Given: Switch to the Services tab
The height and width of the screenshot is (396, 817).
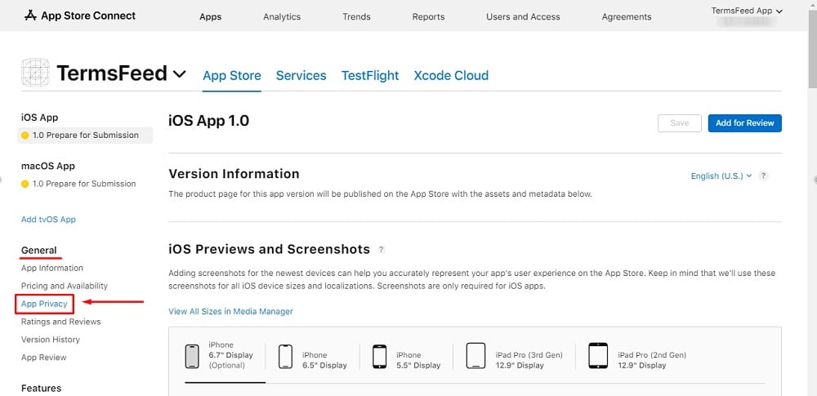Looking at the screenshot, I should click(x=301, y=76).
